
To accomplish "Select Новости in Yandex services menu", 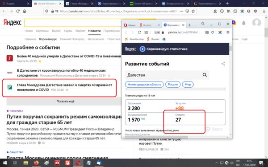I will [94, 31].
